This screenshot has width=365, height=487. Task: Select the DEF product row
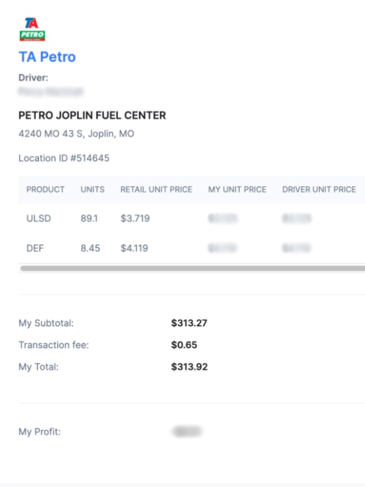(x=192, y=248)
